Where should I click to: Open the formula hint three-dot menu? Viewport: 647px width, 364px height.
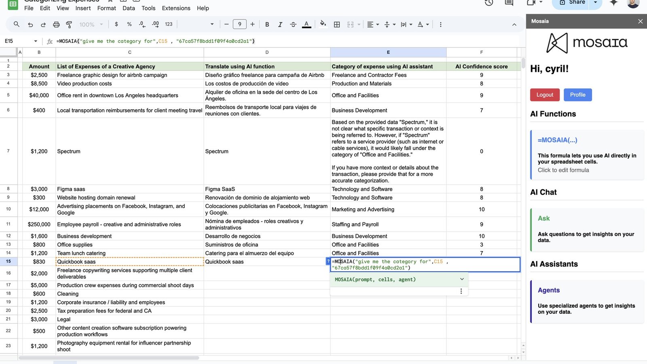[461, 291]
